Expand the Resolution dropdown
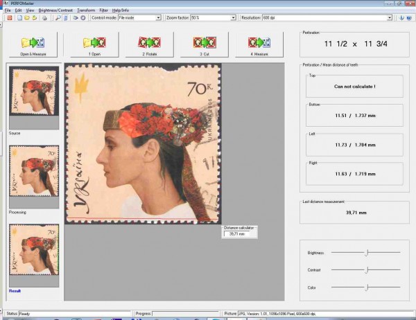This screenshot has height=320, width=416. coord(389,18)
